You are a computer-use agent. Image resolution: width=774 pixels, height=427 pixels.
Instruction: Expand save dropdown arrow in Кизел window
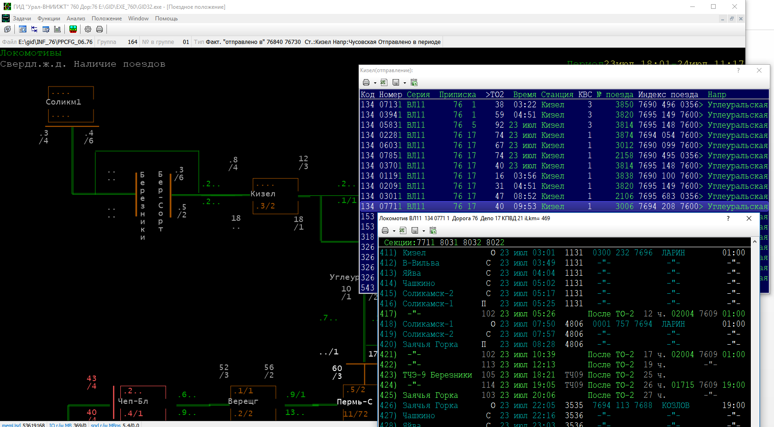pos(405,83)
